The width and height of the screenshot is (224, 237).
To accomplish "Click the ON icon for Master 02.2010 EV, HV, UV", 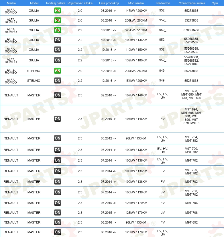I will [57, 95].
